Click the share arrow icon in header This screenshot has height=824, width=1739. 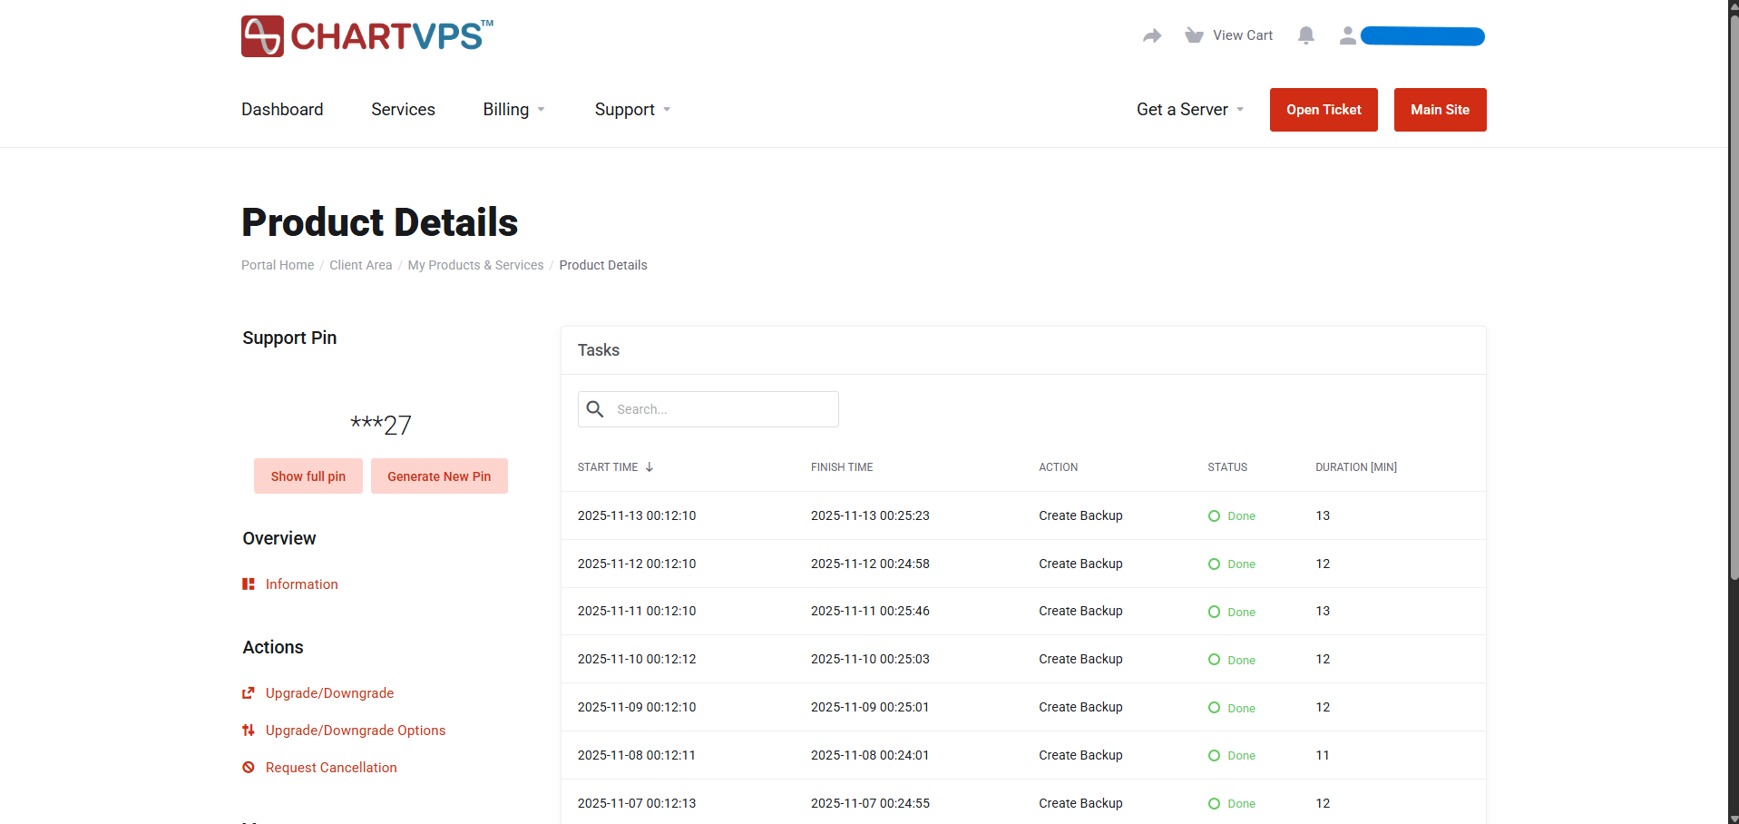(x=1151, y=35)
